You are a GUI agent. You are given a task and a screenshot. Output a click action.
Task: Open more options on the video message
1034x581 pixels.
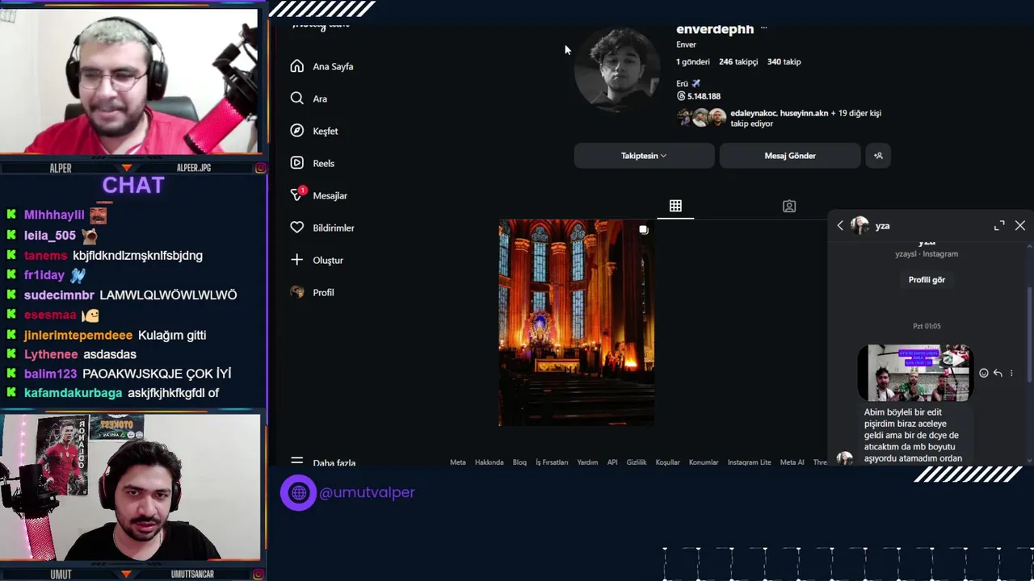coord(1011,373)
